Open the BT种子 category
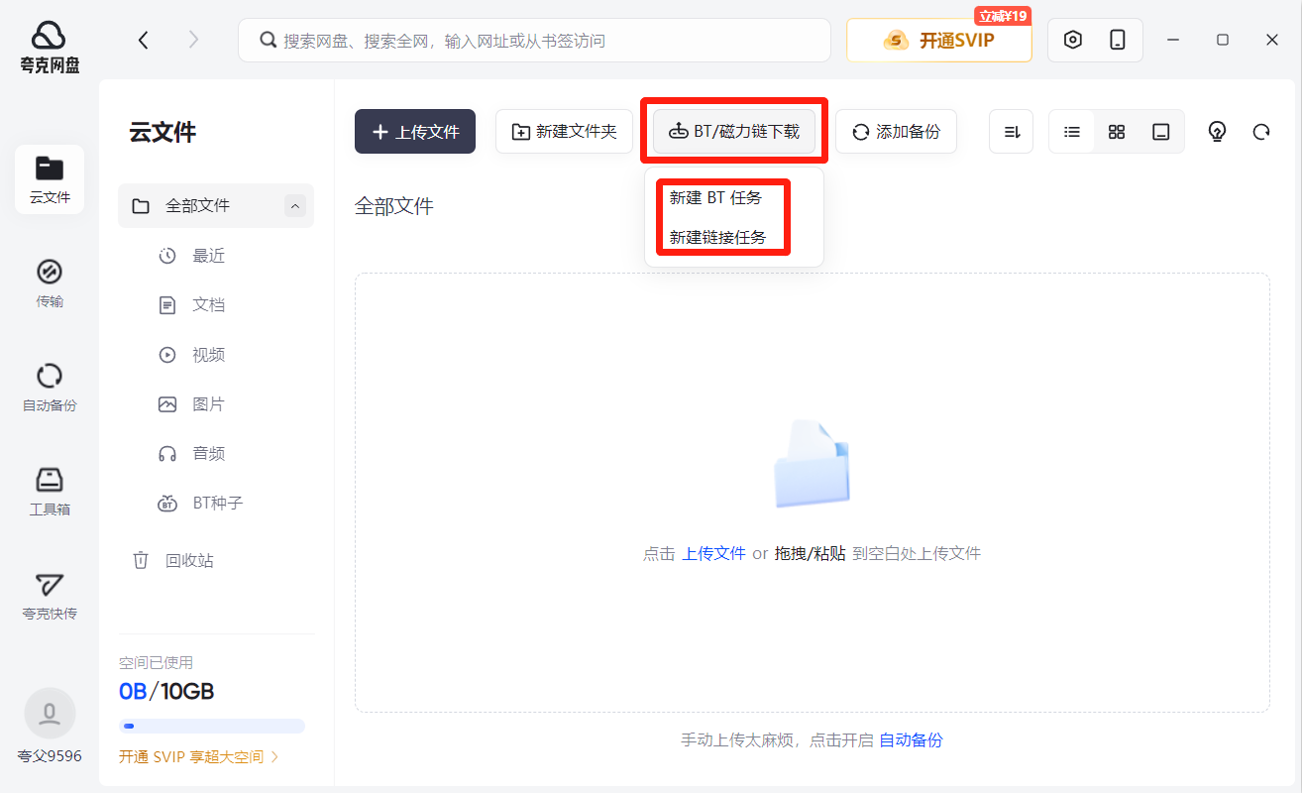Viewport: 1302px width, 793px height. point(200,504)
